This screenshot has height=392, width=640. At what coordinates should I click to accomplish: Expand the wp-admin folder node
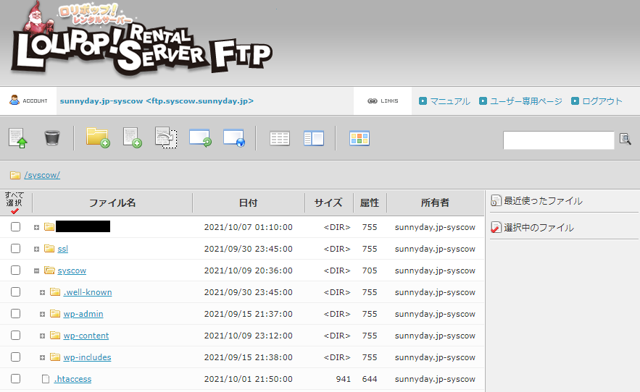(42, 314)
